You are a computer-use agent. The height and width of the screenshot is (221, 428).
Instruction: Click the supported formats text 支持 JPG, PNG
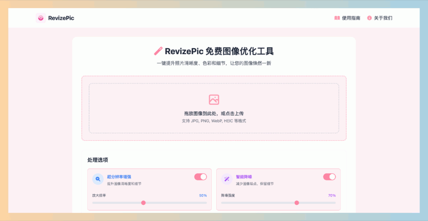pyautogui.click(x=214, y=121)
